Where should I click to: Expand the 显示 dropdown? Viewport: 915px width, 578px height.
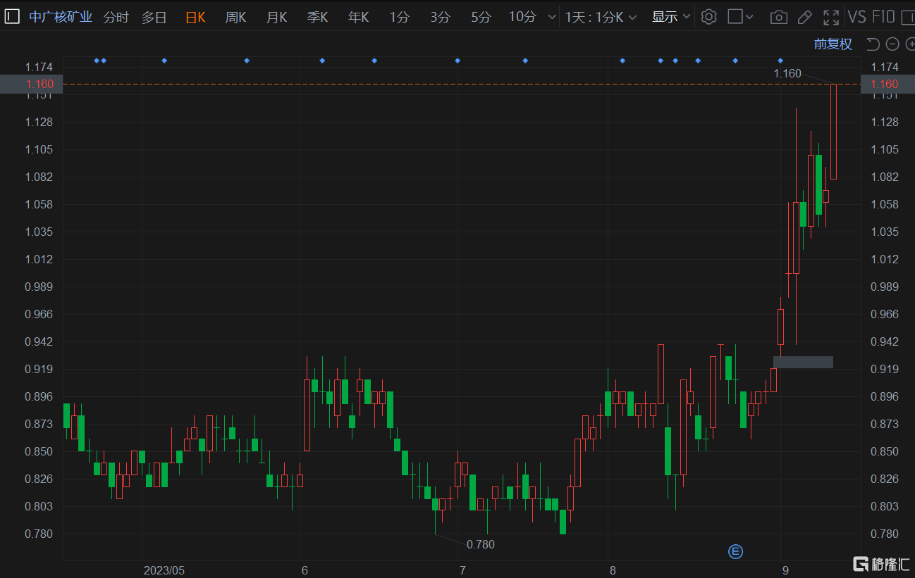(670, 17)
